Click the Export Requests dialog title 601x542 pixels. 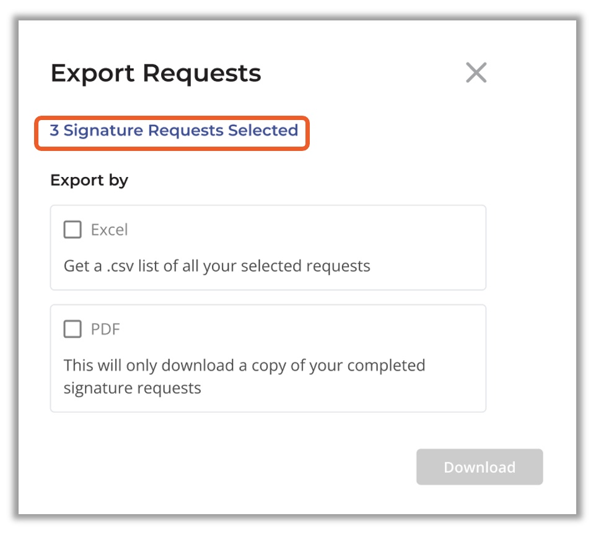tap(156, 74)
